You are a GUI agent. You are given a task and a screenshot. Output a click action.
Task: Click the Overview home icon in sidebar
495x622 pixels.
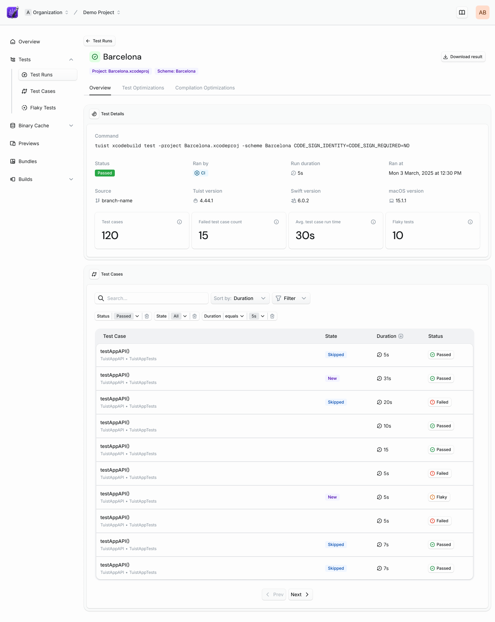point(13,42)
